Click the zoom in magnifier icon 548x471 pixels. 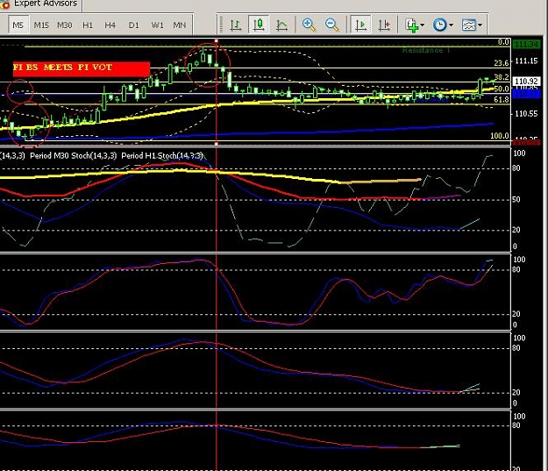click(309, 25)
